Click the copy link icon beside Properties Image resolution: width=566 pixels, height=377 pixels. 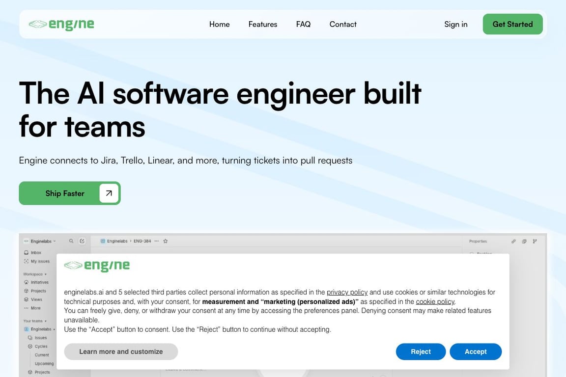513,242
